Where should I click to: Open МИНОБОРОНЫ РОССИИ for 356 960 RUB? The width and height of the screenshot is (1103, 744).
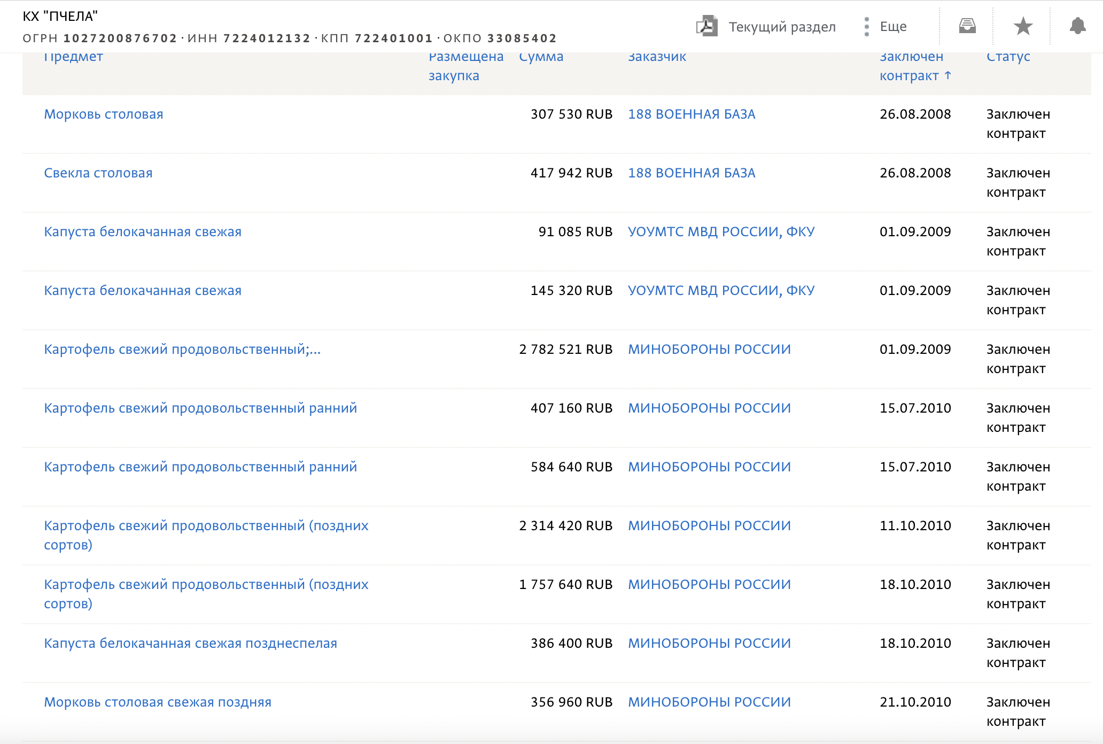click(709, 702)
